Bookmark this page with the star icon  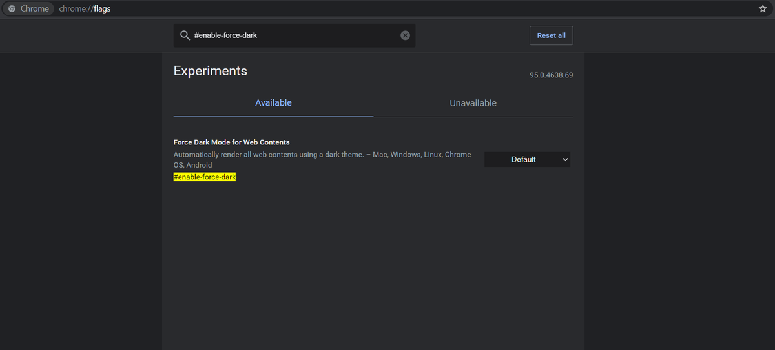[x=763, y=9]
